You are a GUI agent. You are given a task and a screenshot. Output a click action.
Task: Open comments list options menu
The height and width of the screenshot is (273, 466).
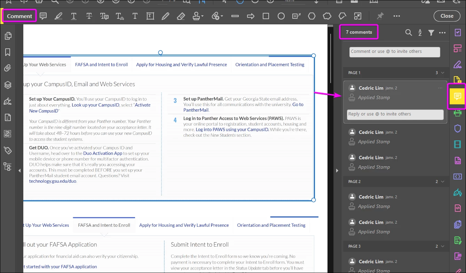click(x=442, y=33)
